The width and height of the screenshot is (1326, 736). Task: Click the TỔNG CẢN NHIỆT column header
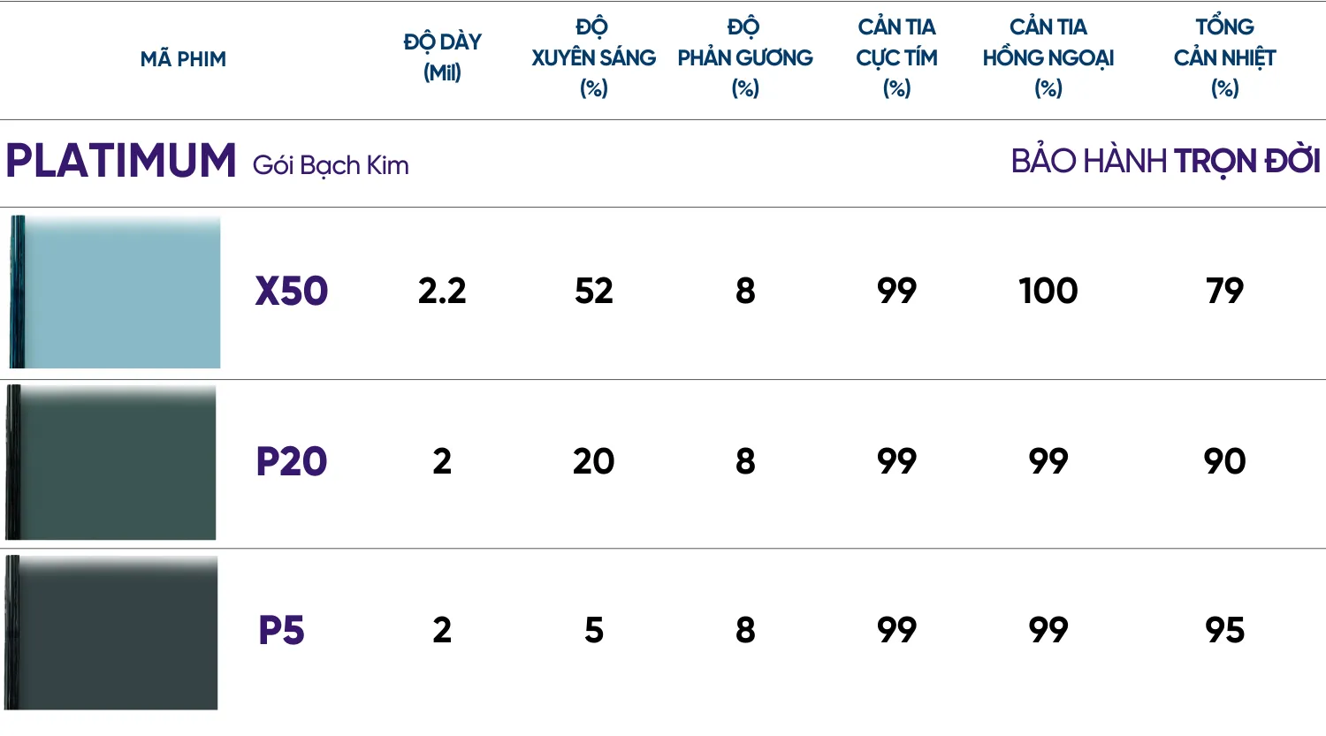(1224, 57)
